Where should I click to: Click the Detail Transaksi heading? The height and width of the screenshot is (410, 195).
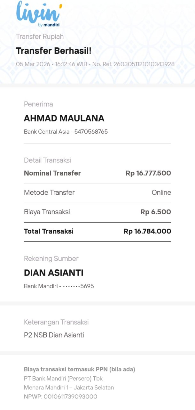coord(47,160)
